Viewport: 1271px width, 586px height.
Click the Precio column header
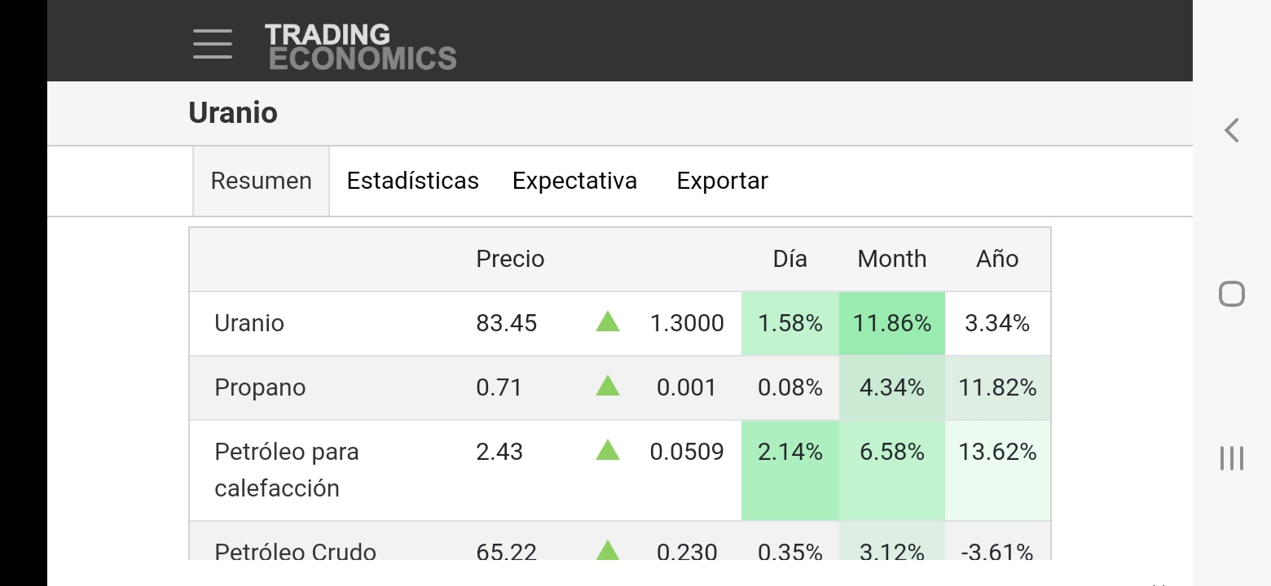tap(510, 259)
